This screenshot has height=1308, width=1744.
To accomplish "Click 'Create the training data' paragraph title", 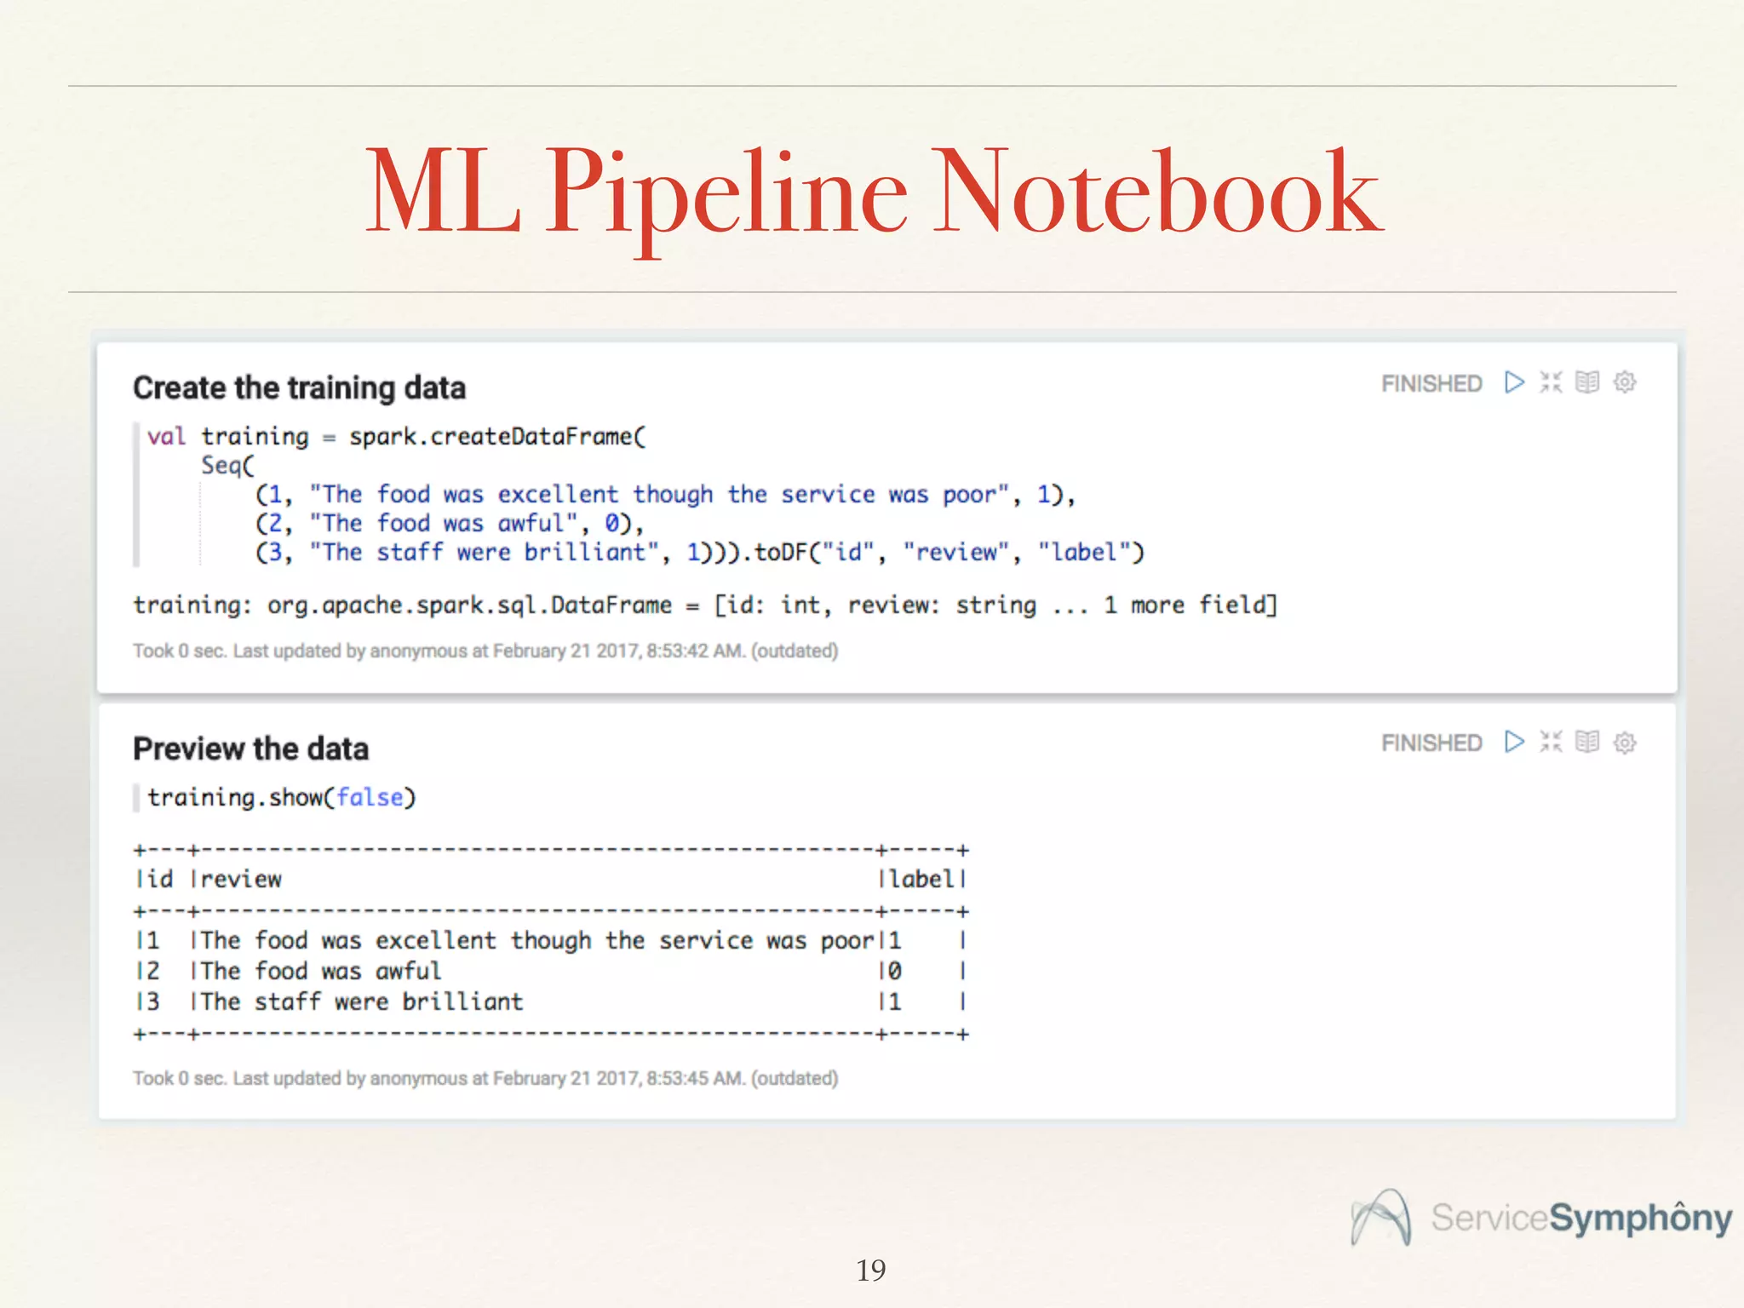I will tap(299, 388).
